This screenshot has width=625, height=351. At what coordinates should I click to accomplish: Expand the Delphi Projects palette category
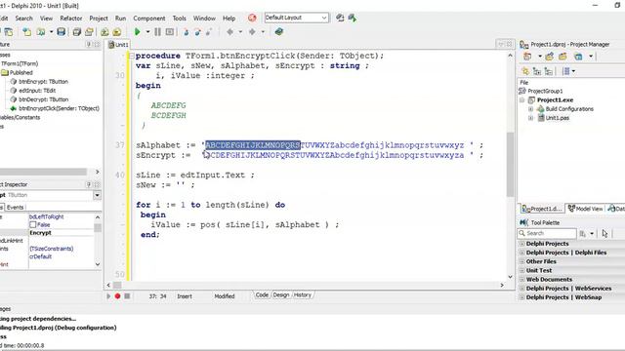pyautogui.click(x=522, y=244)
